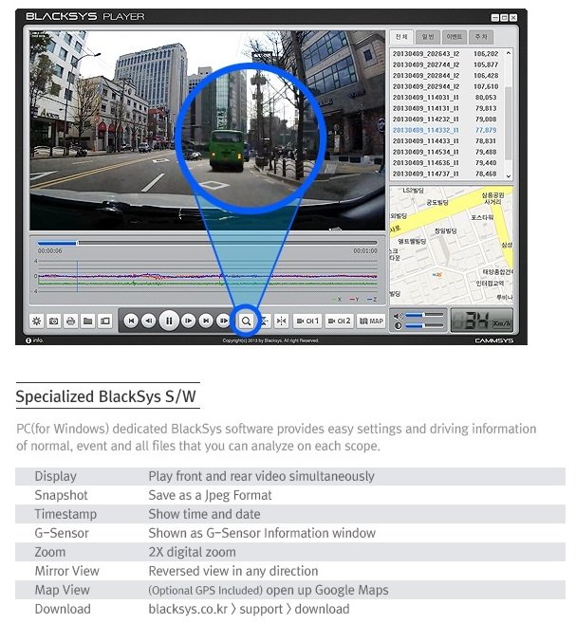Select file 20130409_114737_I1
Image resolution: width=576 pixels, height=624 pixels.
click(x=445, y=174)
